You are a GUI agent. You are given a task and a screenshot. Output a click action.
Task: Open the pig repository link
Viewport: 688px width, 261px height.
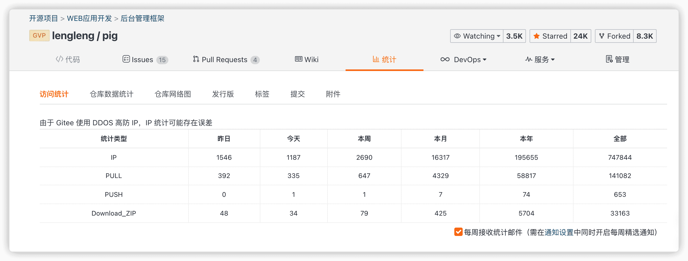[110, 36]
